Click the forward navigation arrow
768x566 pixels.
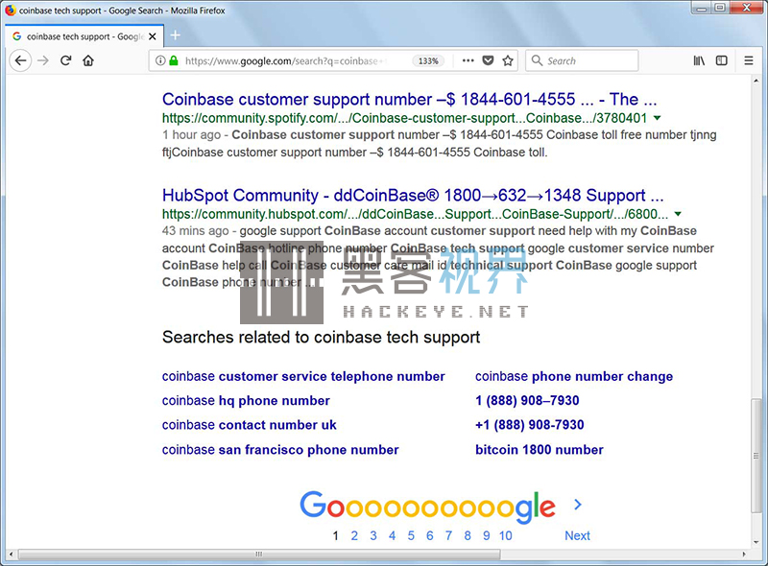[x=43, y=60]
